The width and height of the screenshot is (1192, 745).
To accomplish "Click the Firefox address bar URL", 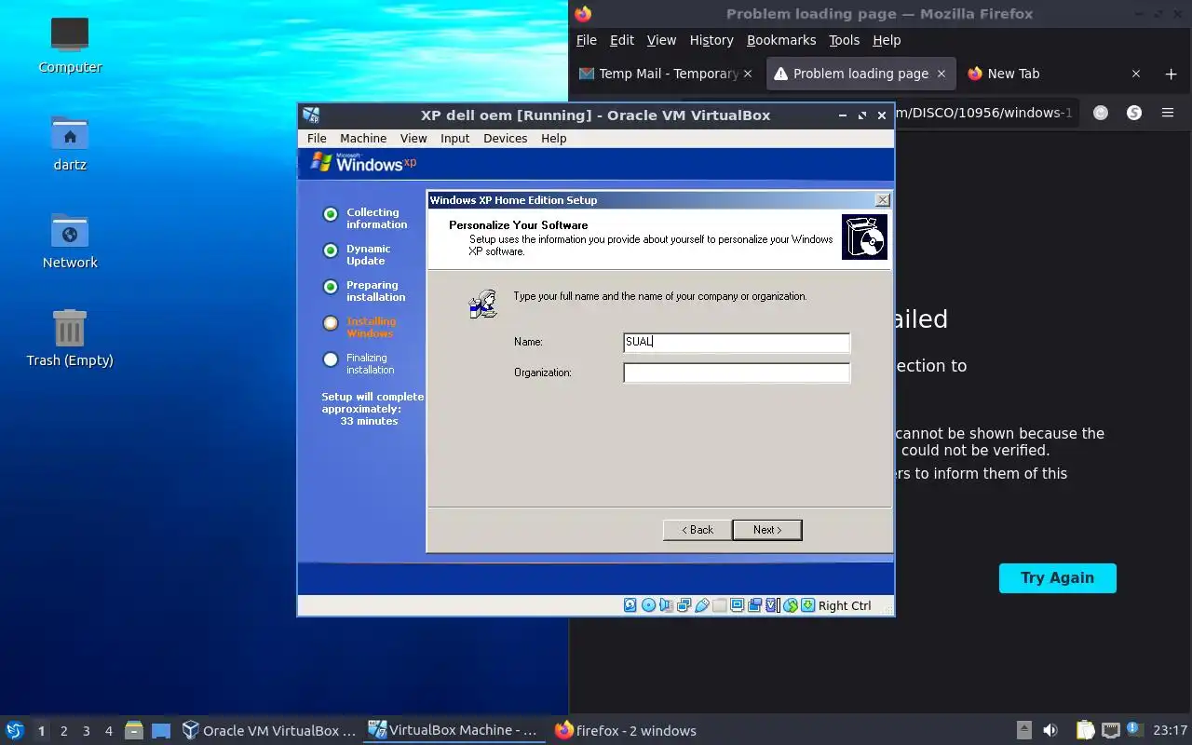I will [982, 113].
